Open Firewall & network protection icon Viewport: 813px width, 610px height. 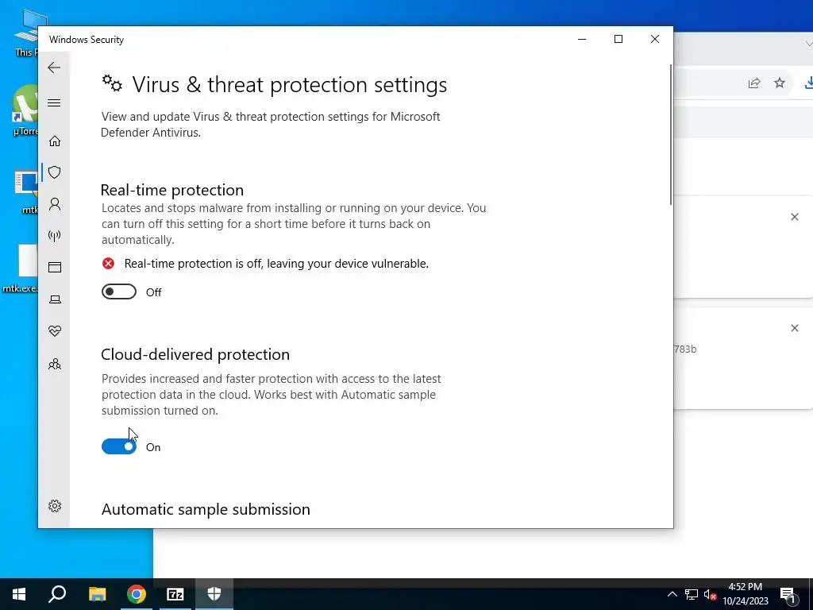coord(55,236)
